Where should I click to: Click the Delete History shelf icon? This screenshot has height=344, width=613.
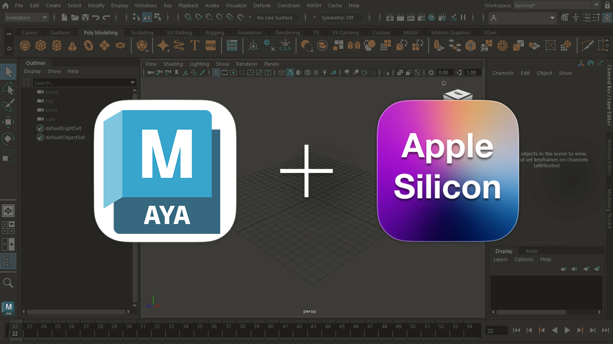pyautogui.click(x=269, y=46)
